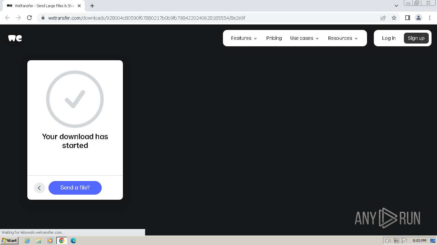Click the gray checkmark circle graphic
Screen dimensions: 437x245
coord(75,99)
